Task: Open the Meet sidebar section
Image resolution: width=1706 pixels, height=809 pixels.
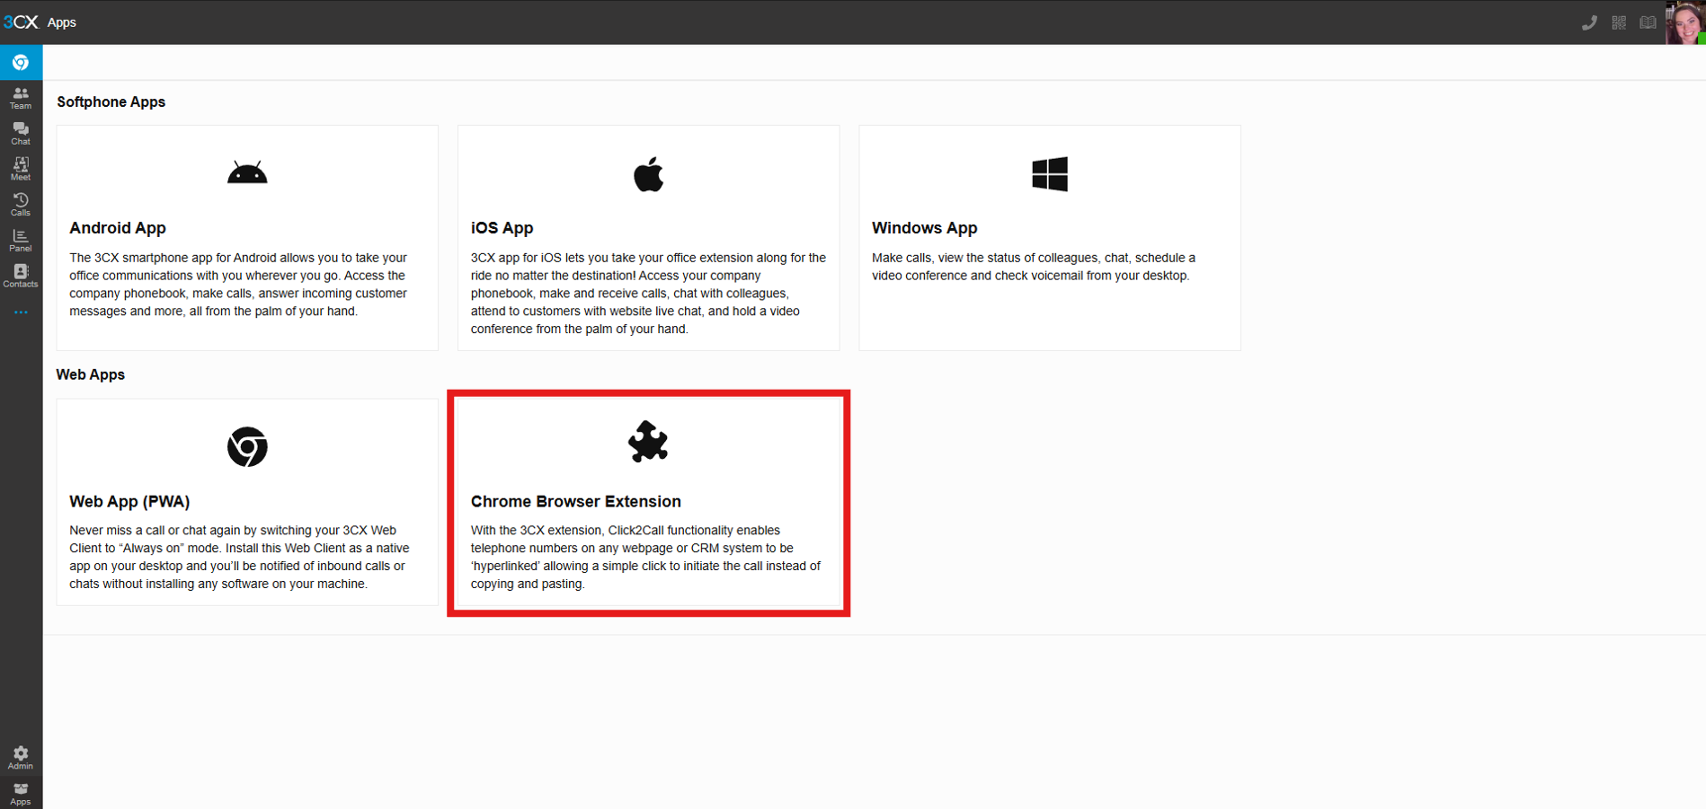Action: (x=21, y=169)
